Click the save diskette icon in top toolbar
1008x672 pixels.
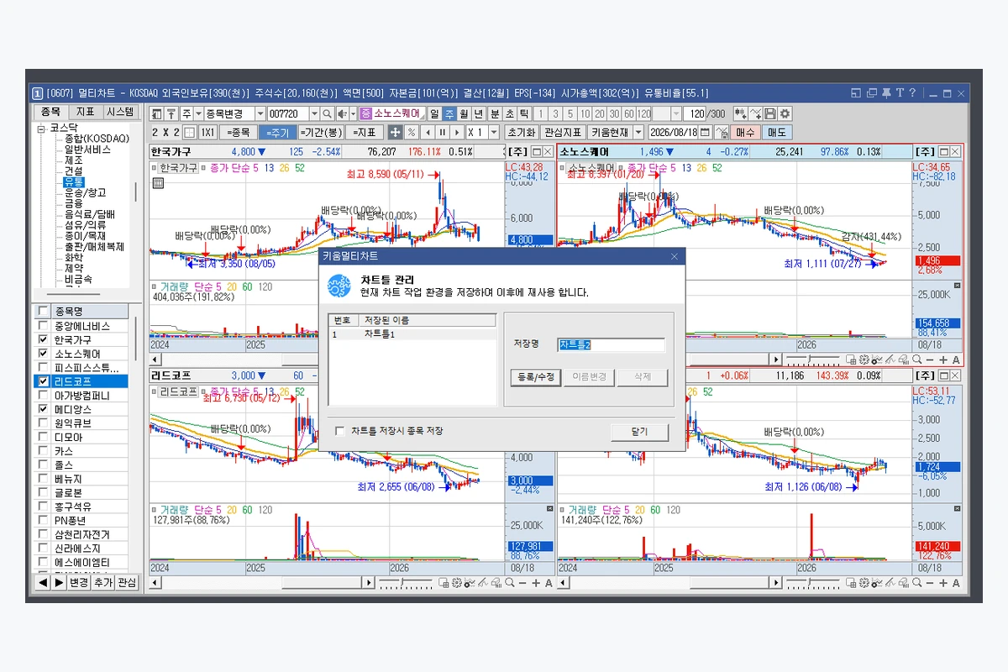point(770,113)
